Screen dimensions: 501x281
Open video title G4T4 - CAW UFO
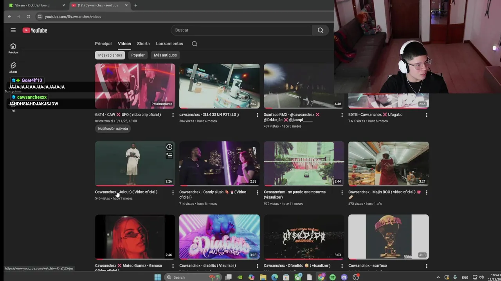[128, 115]
